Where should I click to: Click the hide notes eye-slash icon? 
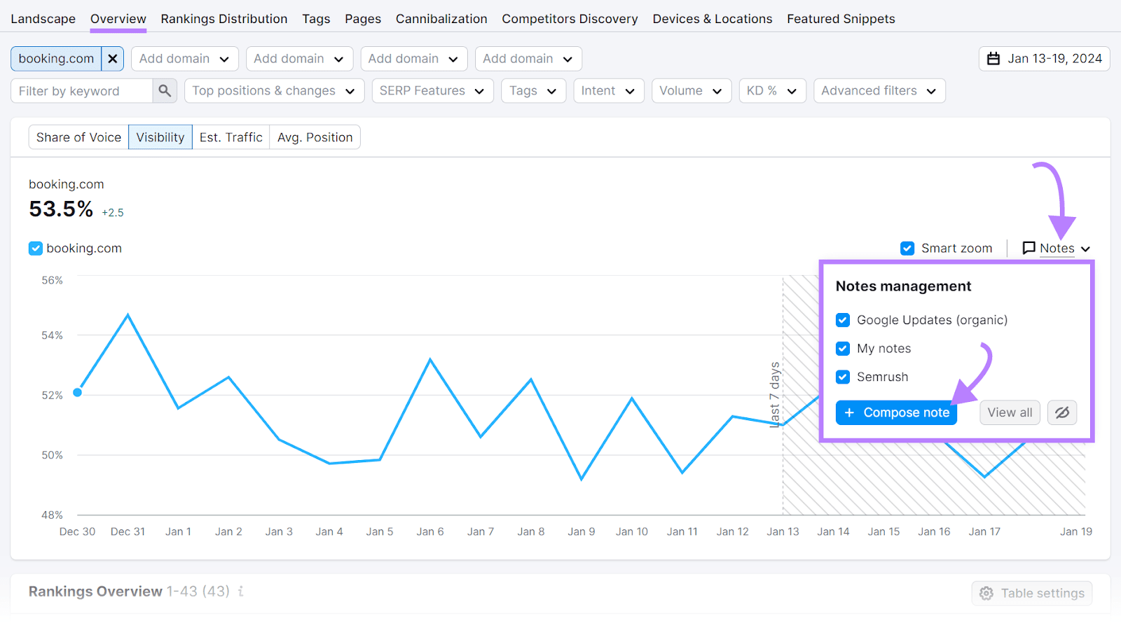[x=1062, y=412]
